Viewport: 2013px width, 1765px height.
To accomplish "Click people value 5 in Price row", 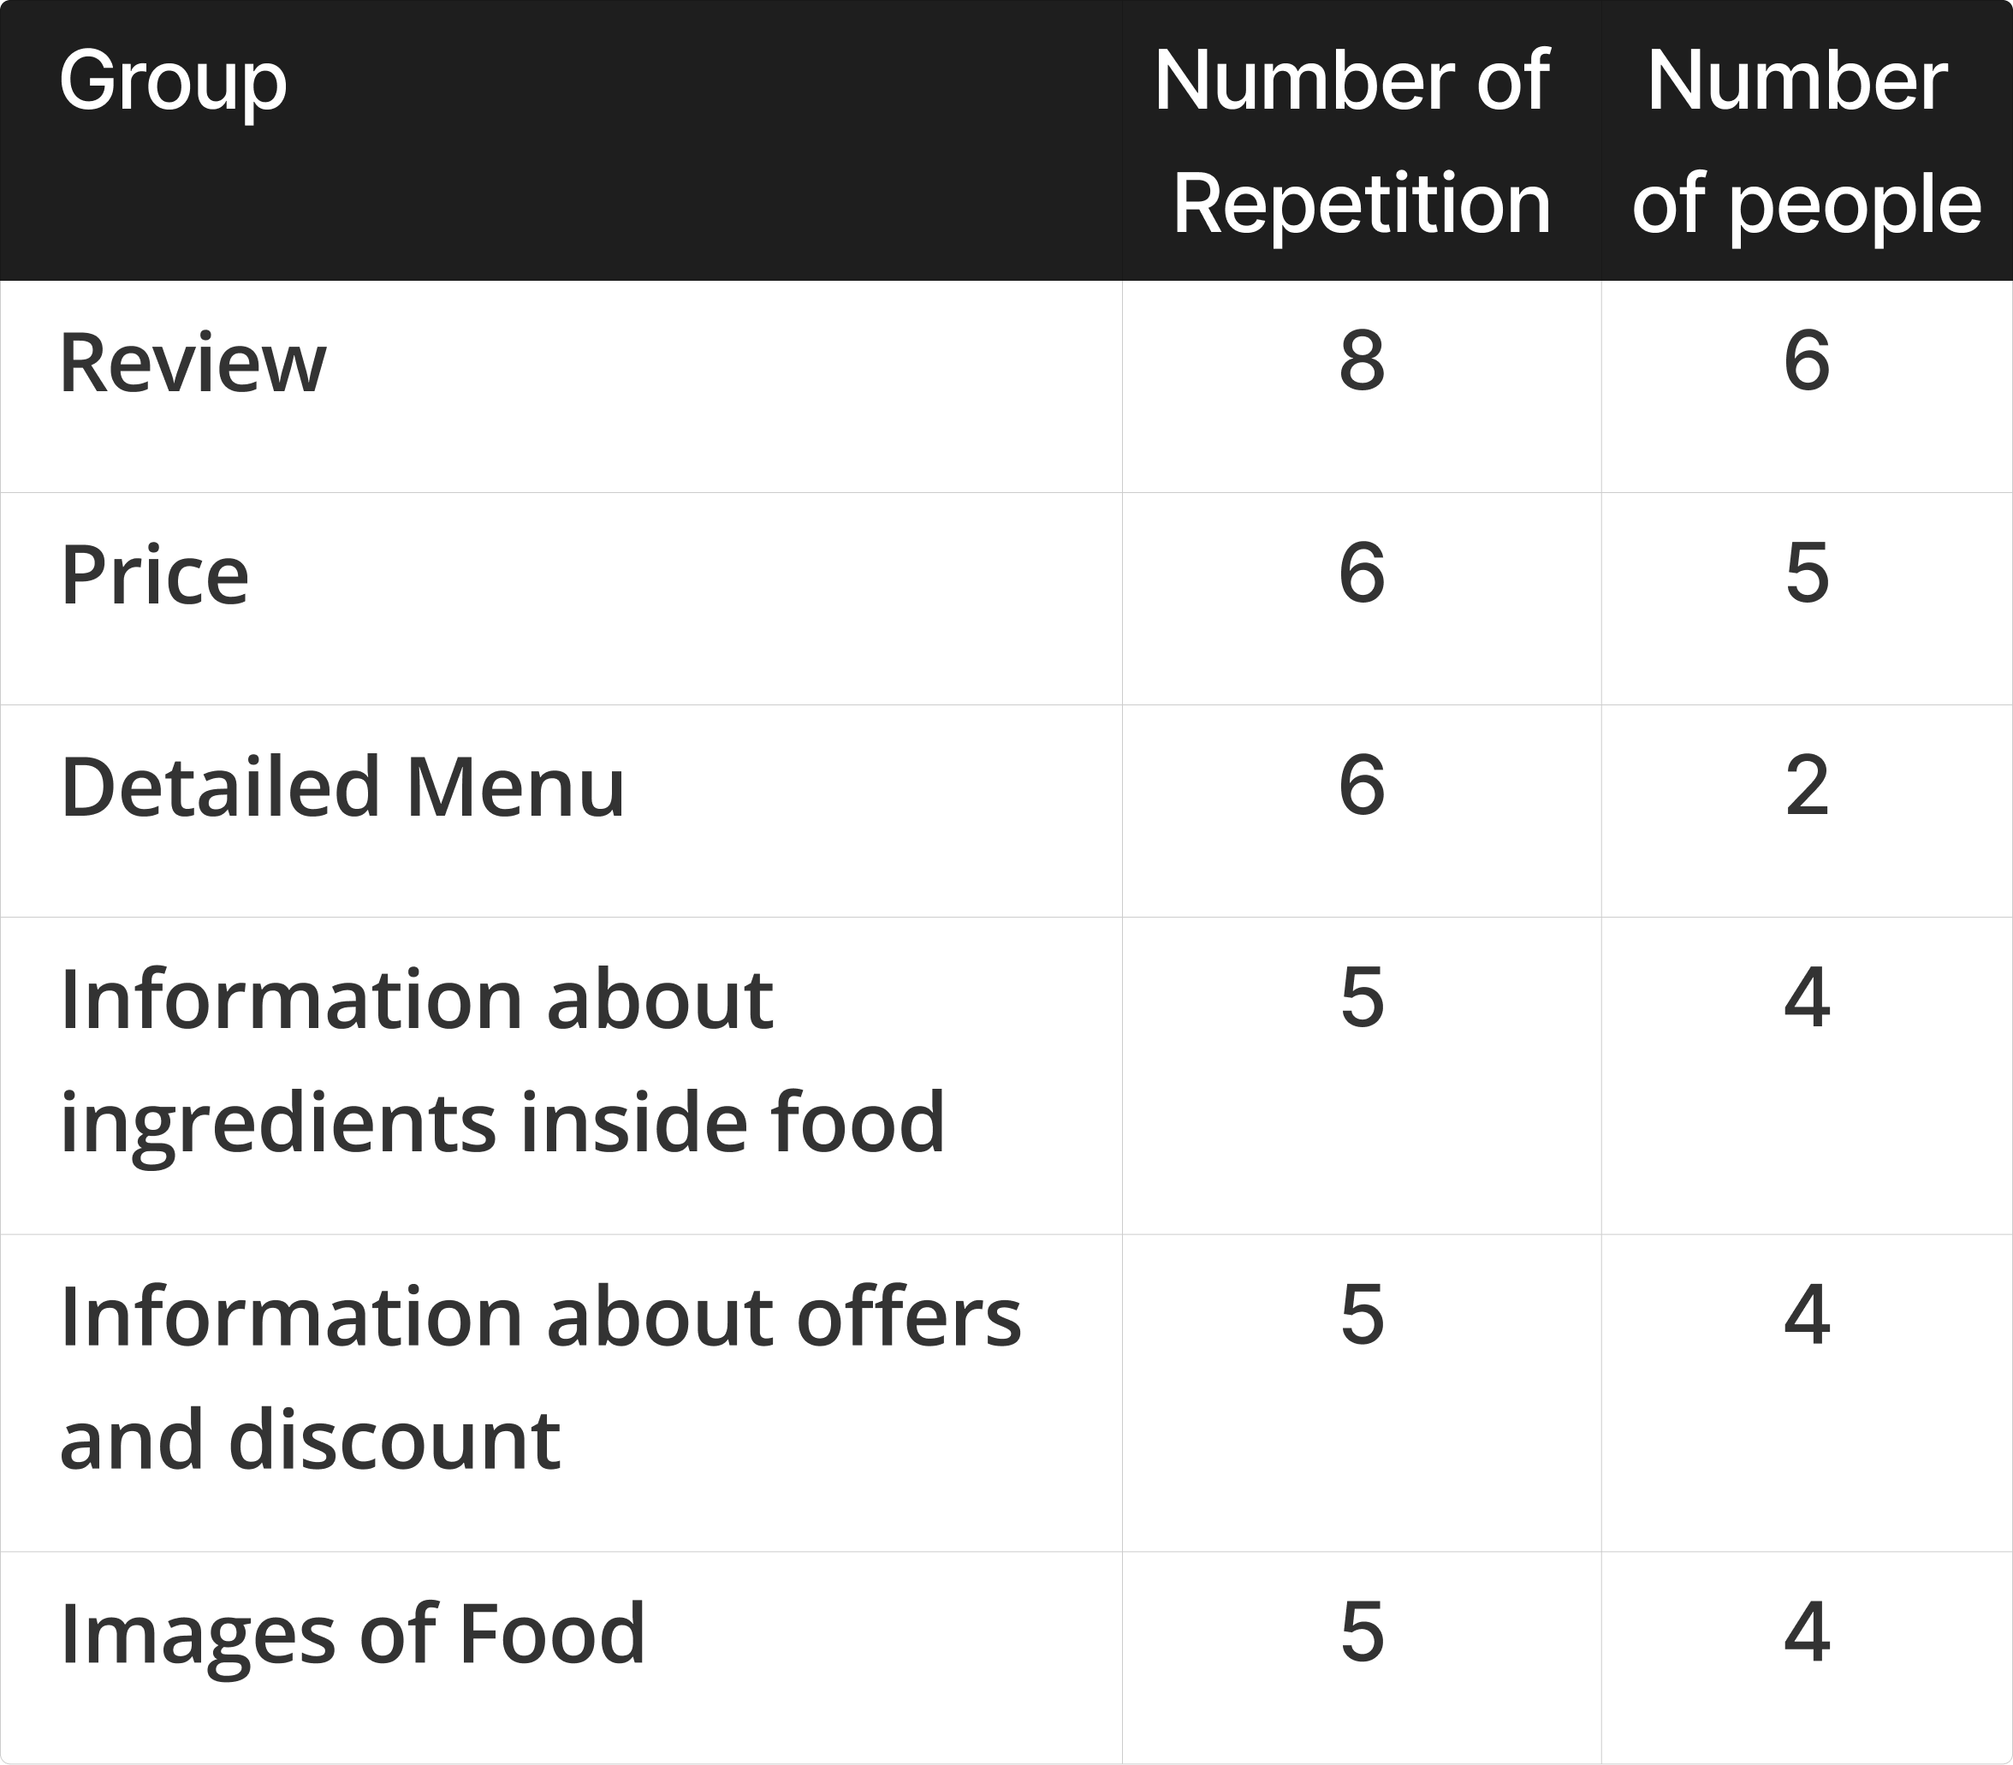I will pos(1808,573).
